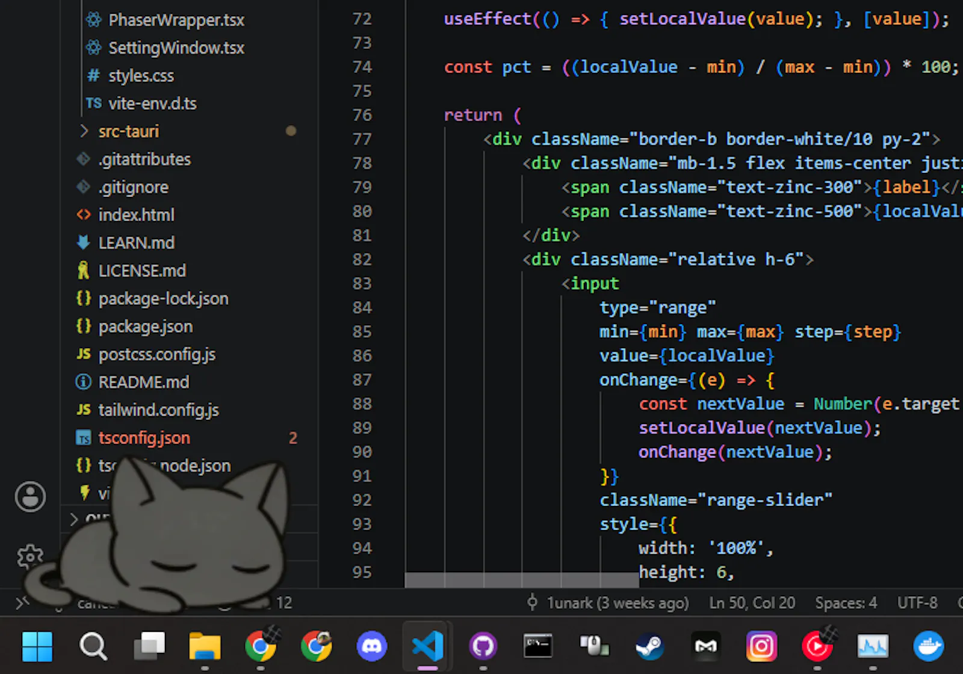Click 'onChange(nextValue)' on line 90
Viewport: 963px width, 674px height.
coord(735,452)
